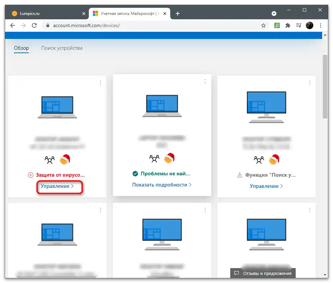Viewport: 333px width, 283px height.
Task: Open Chrome three-dot main menu
Action: coord(320,26)
